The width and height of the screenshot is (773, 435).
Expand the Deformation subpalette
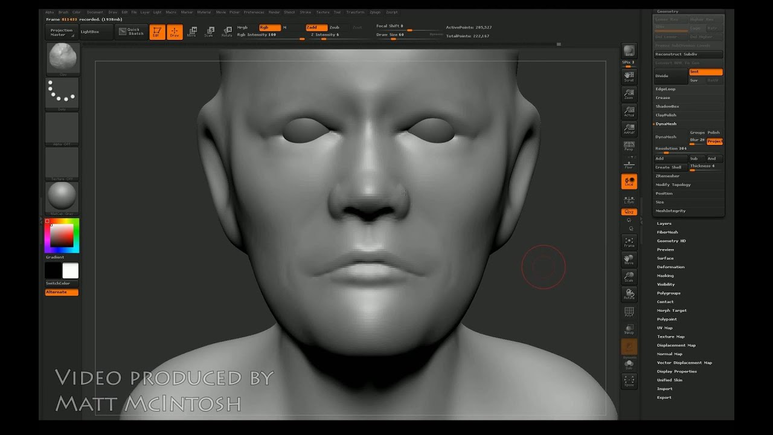point(671,267)
